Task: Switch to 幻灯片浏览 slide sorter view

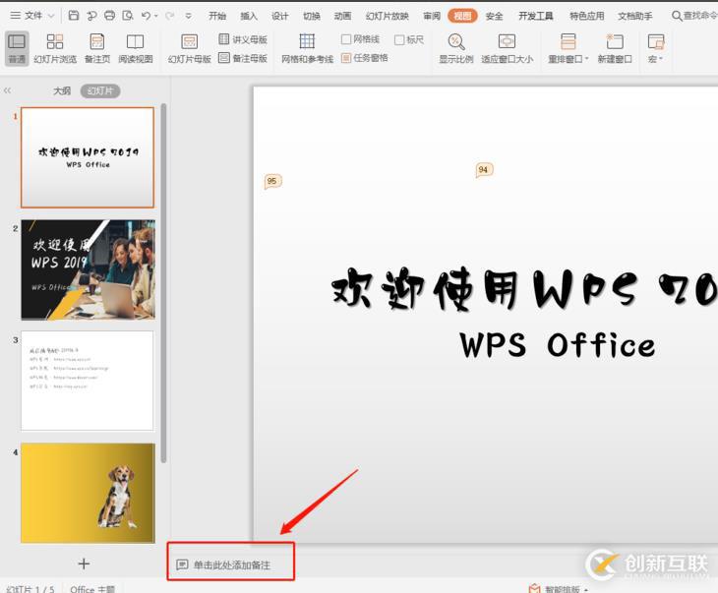Action: point(55,48)
